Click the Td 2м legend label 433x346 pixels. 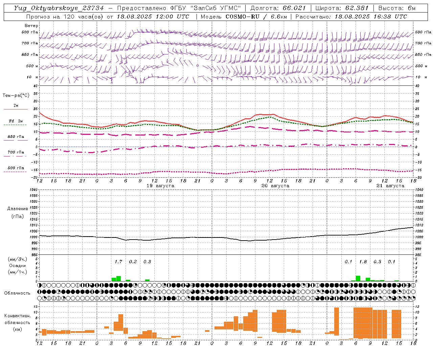click(x=16, y=121)
